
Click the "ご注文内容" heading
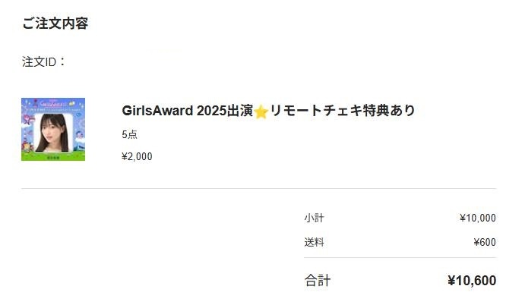point(55,24)
